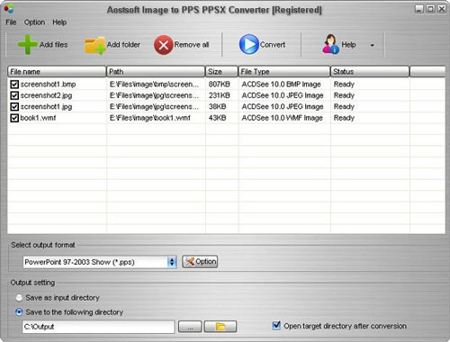Open the Help toolbar icon
Screen dimensions: 450x342
[330, 44]
